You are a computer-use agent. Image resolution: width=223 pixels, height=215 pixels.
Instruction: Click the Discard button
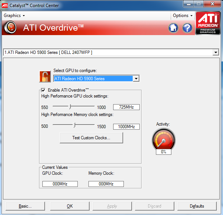tap(154, 206)
